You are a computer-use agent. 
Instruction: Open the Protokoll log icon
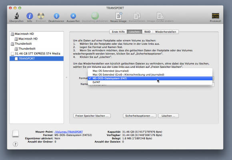(x=216, y=16)
